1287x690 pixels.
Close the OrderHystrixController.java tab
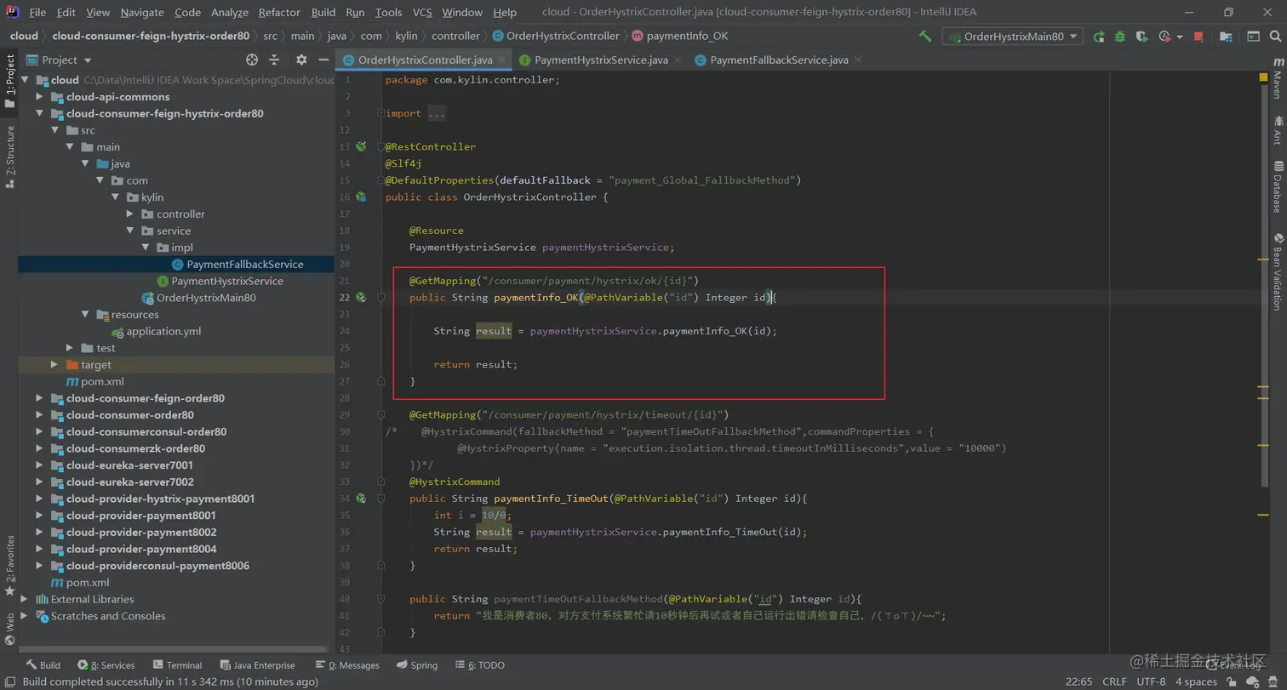click(x=502, y=60)
